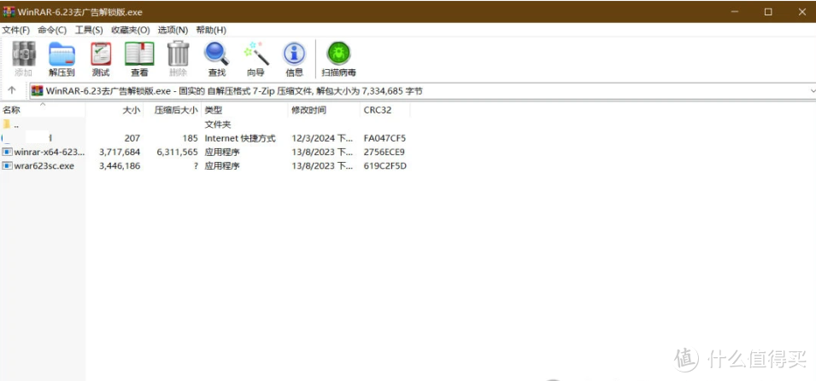Viewport: 816px width, 381px height.
Task: Click WinRAR icon in title bar
Action: (9, 11)
